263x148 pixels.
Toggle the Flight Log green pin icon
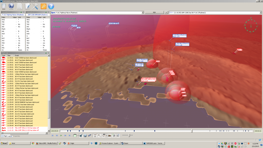pos(46,53)
